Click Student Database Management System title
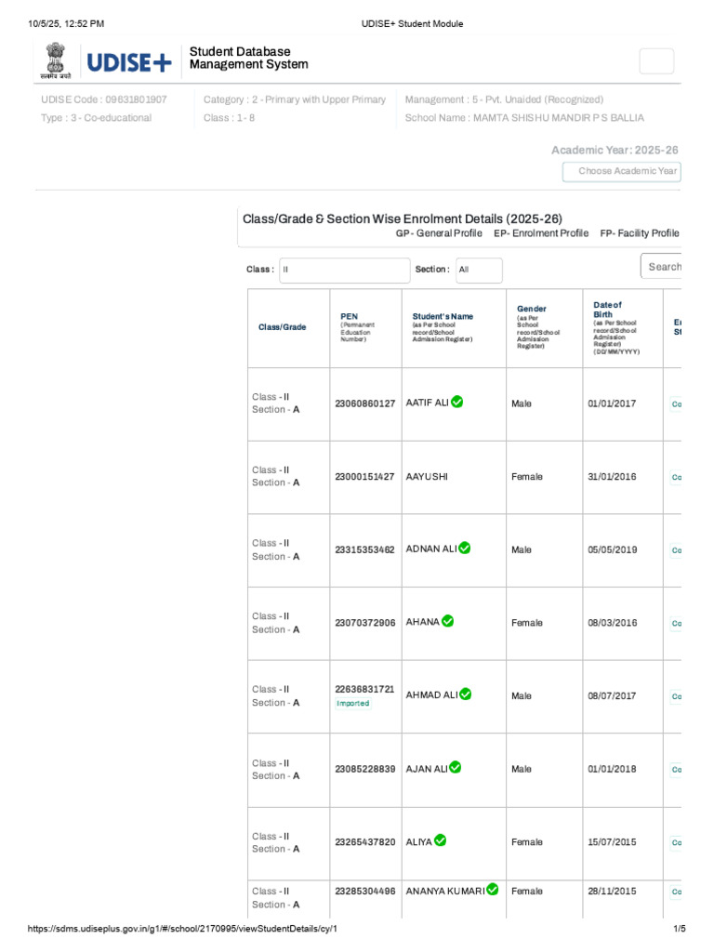The image size is (714, 952). coord(249,59)
